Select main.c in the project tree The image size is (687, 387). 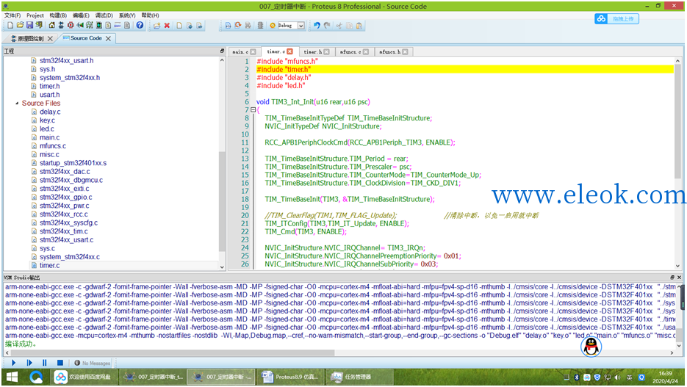pos(49,137)
